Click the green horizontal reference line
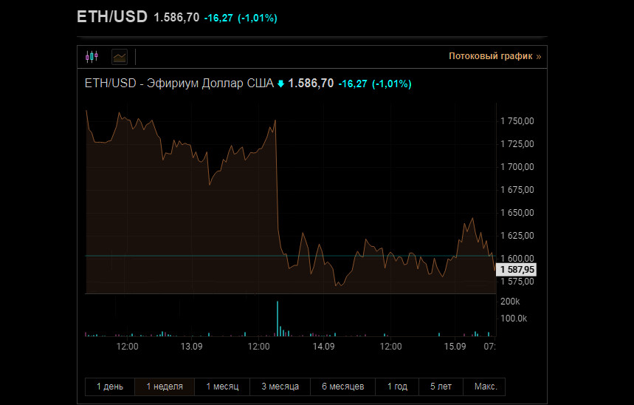 (x=221, y=256)
